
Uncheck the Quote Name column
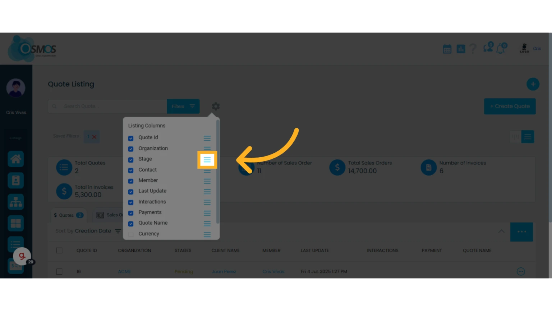131,224
